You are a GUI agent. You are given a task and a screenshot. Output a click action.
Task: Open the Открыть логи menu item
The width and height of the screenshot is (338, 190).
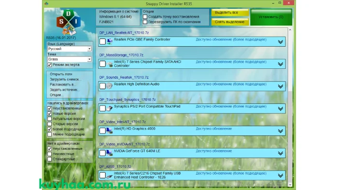pos(61,74)
